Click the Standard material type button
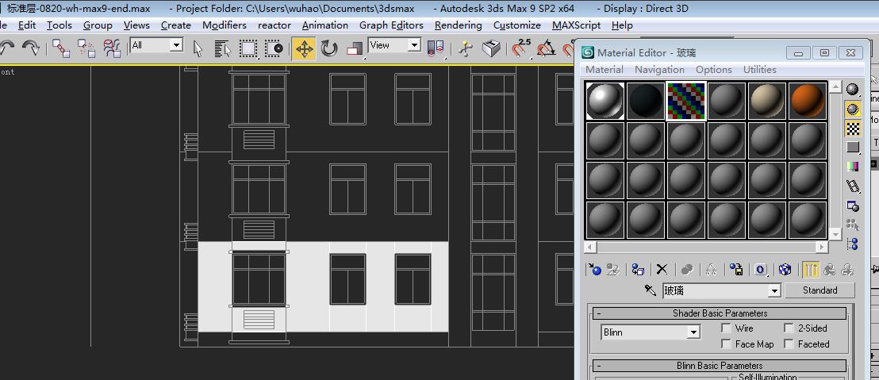The height and width of the screenshot is (380, 879). pos(820,290)
